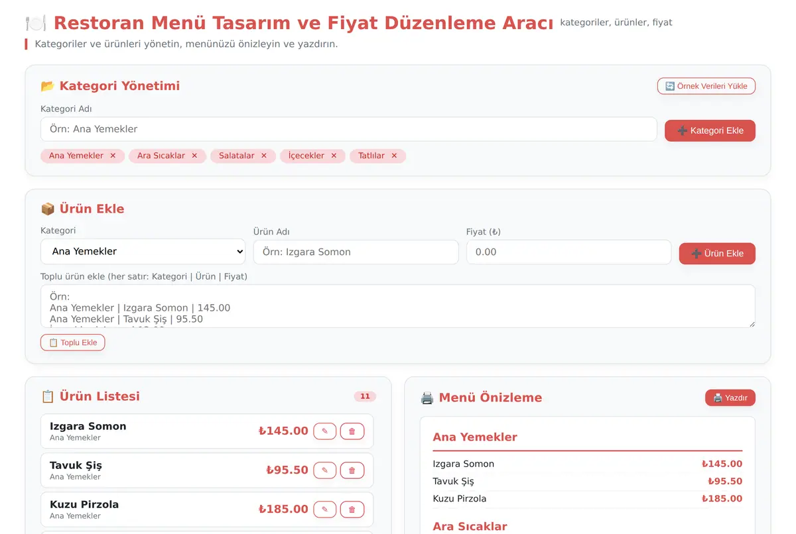Remove the Salatalar category chip
The width and height of the screenshot is (796, 534).
pos(264,156)
